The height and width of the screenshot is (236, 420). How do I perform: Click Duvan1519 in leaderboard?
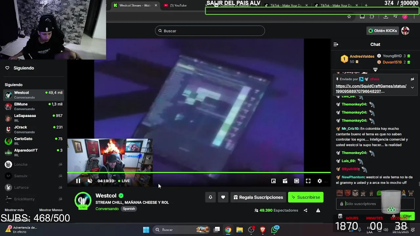[392, 62]
